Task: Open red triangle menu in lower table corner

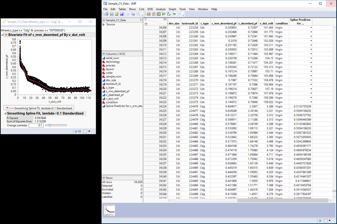Action: [146, 24]
